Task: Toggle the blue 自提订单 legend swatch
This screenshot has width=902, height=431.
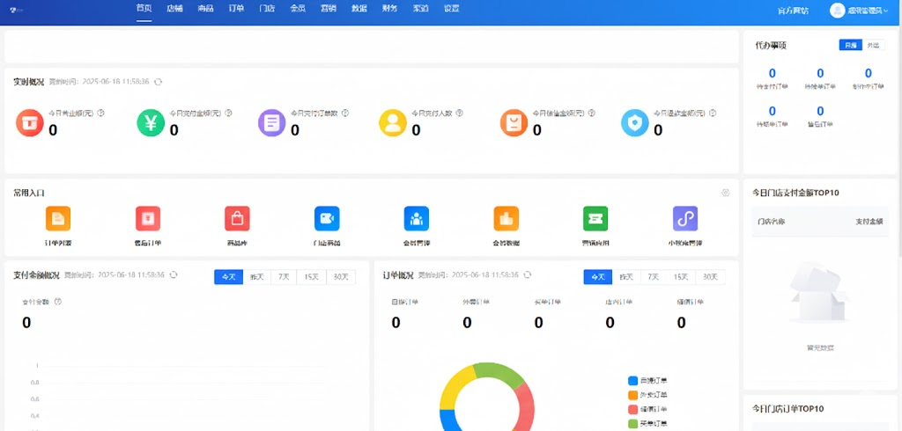Action: click(x=632, y=381)
